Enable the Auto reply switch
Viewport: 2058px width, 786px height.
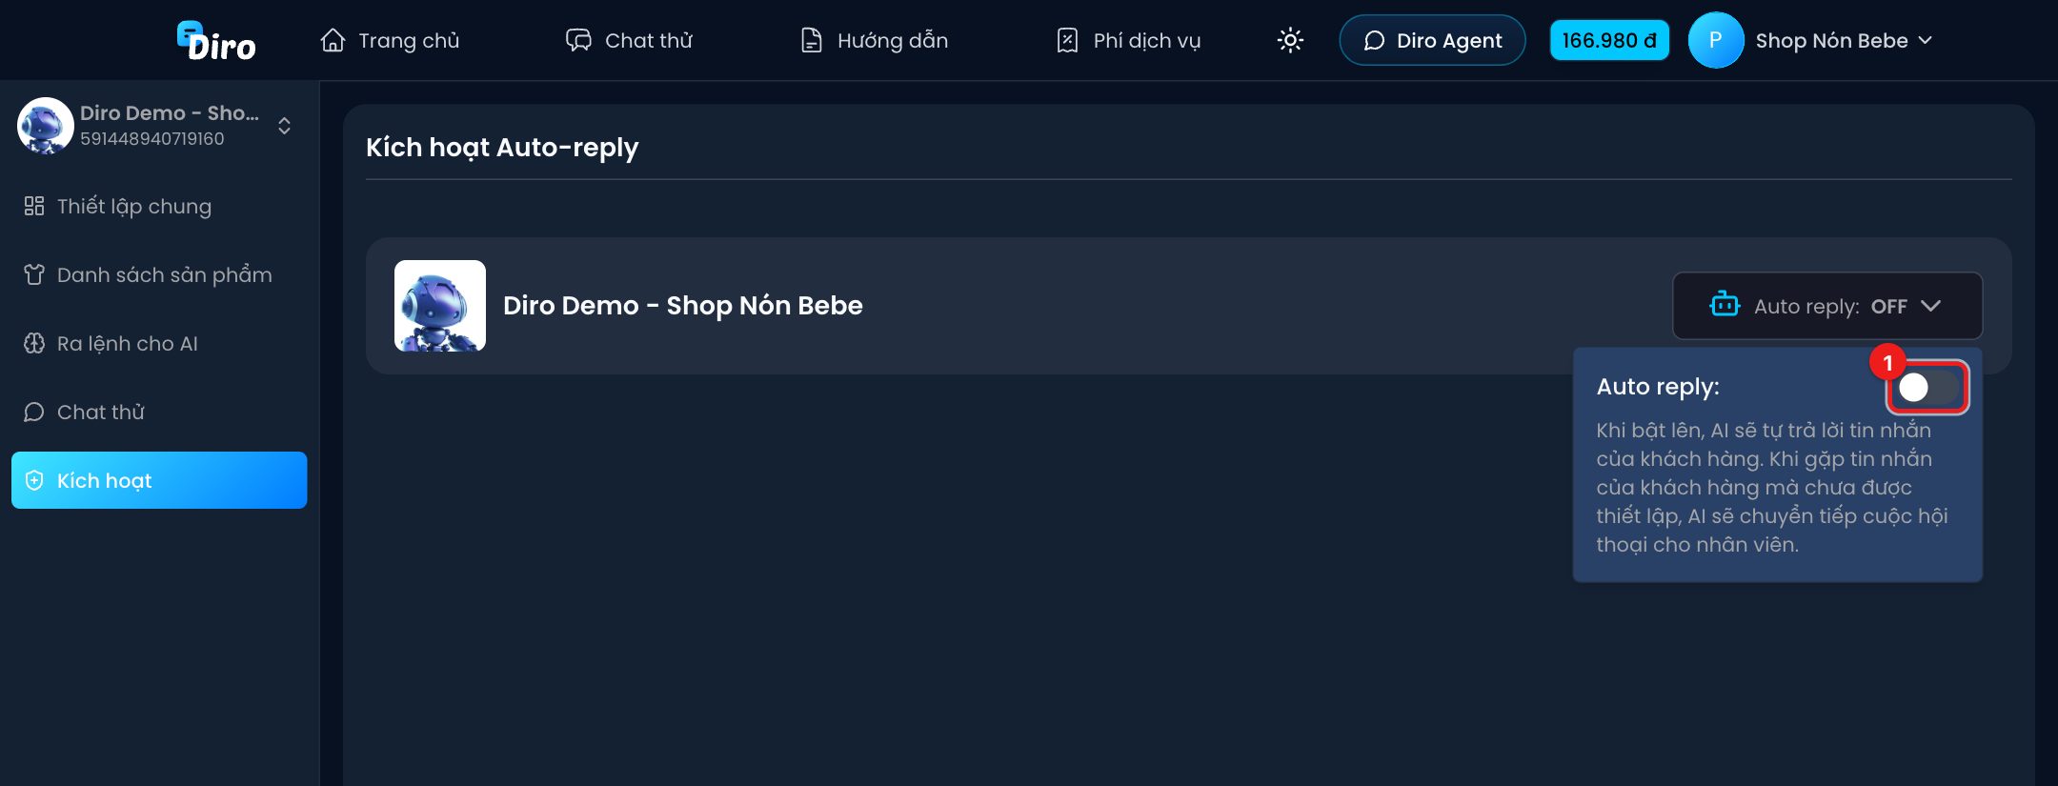(x=1927, y=387)
